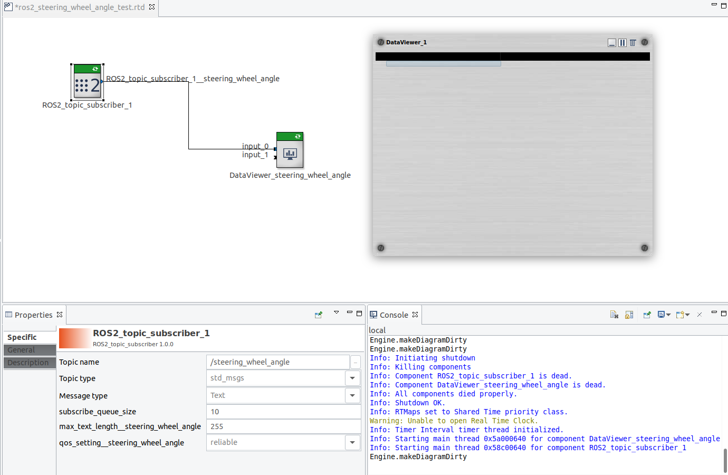Viewport: 728px width, 475px height.
Task: Click the DataViewer_1 bottom-right corner screw icon
Action: pos(645,248)
